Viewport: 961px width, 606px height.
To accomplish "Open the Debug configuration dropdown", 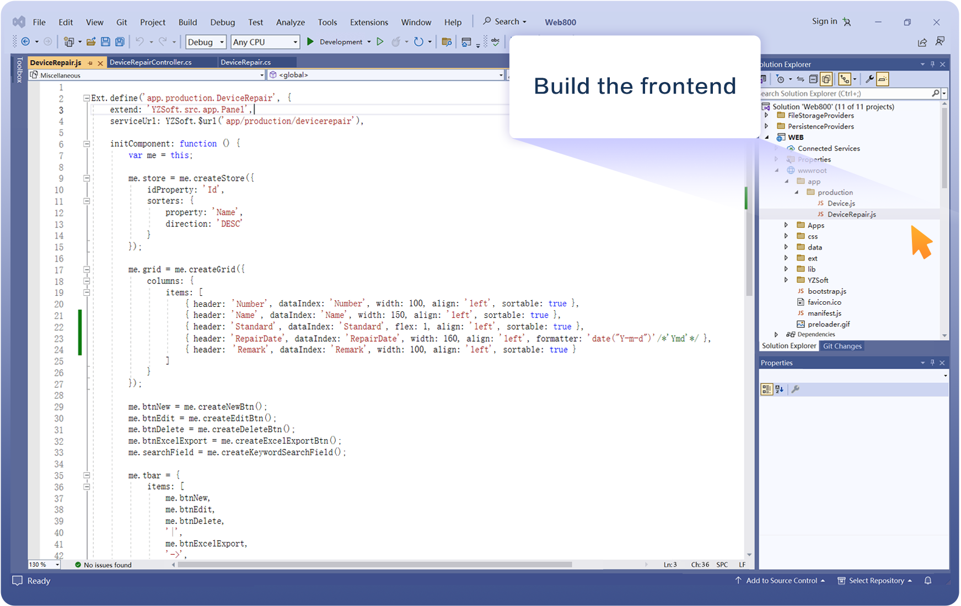I will pyautogui.click(x=206, y=42).
